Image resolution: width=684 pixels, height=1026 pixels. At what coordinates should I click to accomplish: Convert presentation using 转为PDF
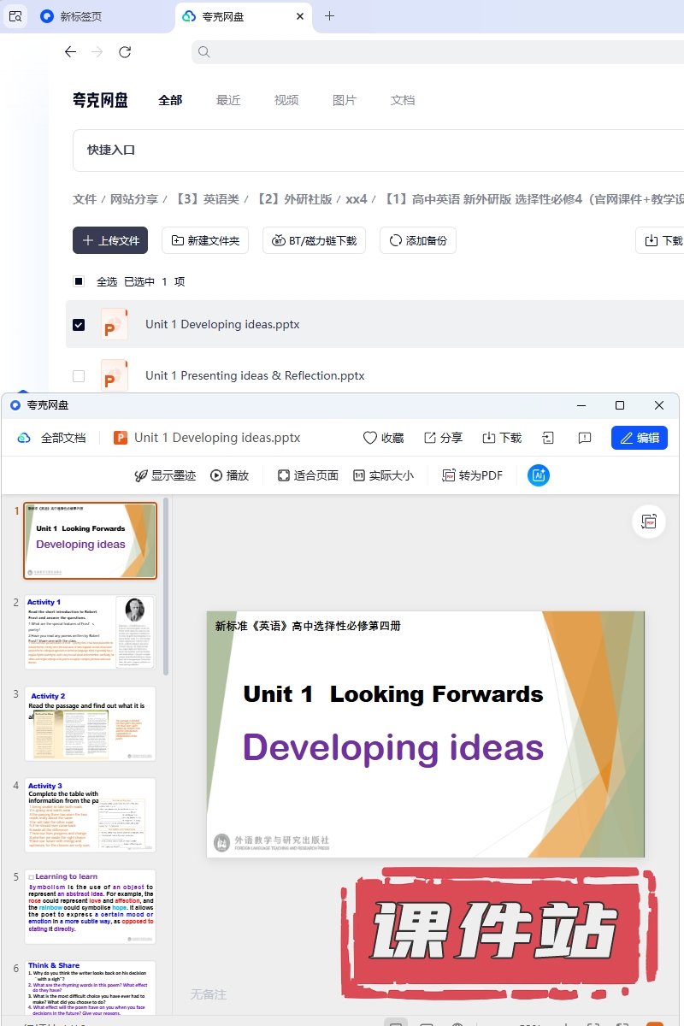tap(472, 475)
